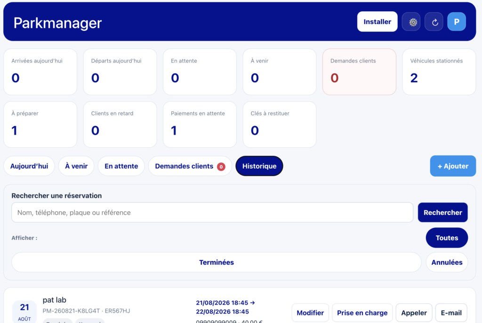The width and height of the screenshot is (482, 323).
Task: Click the Afficher : label
Action: (24, 238)
